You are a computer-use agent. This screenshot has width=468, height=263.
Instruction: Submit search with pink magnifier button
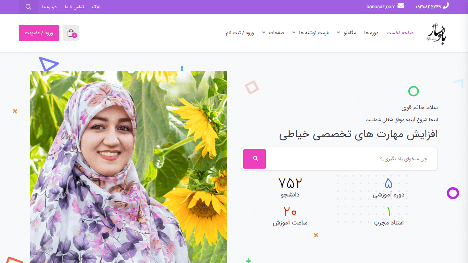(255, 159)
